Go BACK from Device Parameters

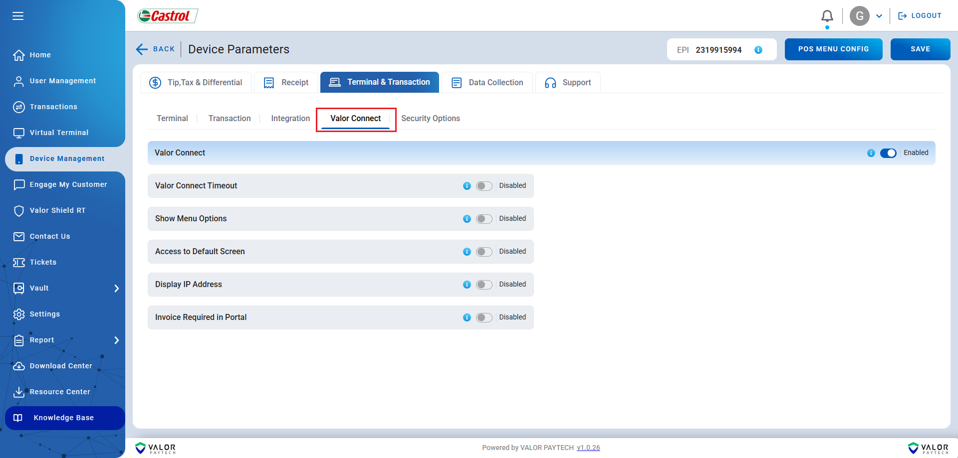click(155, 49)
